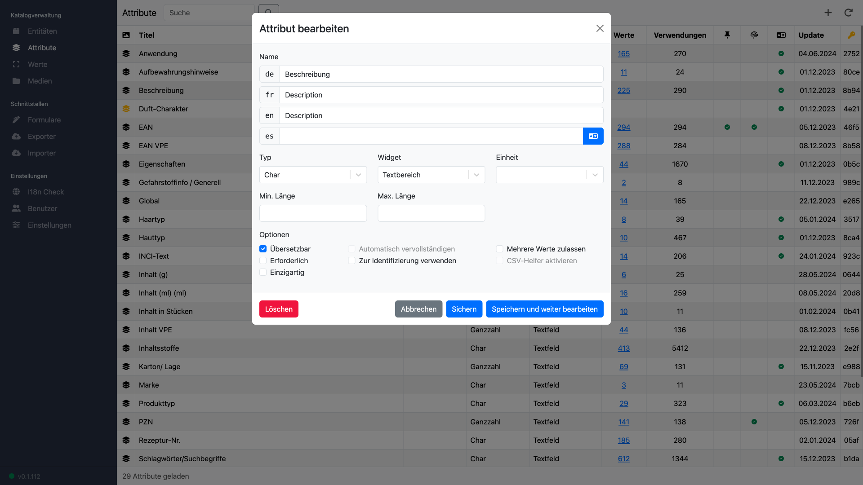The width and height of the screenshot is (863, 485).
Task: Check Mehrere Werte zulassen
Action: [x=499, y=249]
